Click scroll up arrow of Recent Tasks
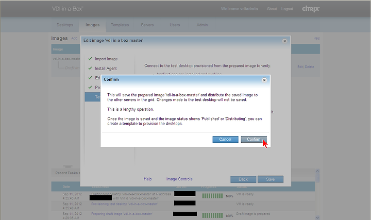The image size is (371, 220). pos(317,171)
